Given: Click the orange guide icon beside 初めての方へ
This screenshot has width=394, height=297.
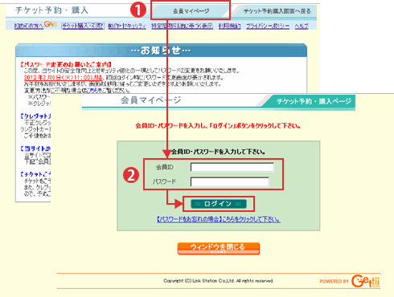Looking at the screenshot, I should (51, 24).
